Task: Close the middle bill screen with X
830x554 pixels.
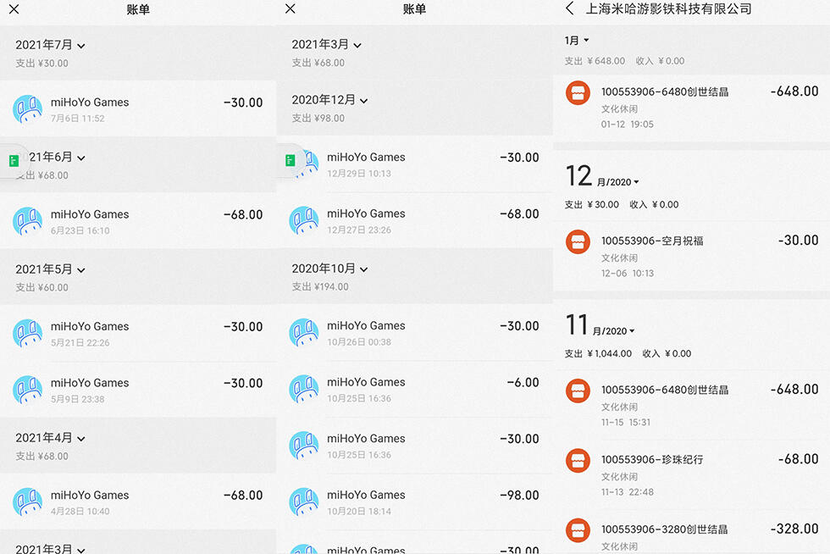Action: click(290, 8)
